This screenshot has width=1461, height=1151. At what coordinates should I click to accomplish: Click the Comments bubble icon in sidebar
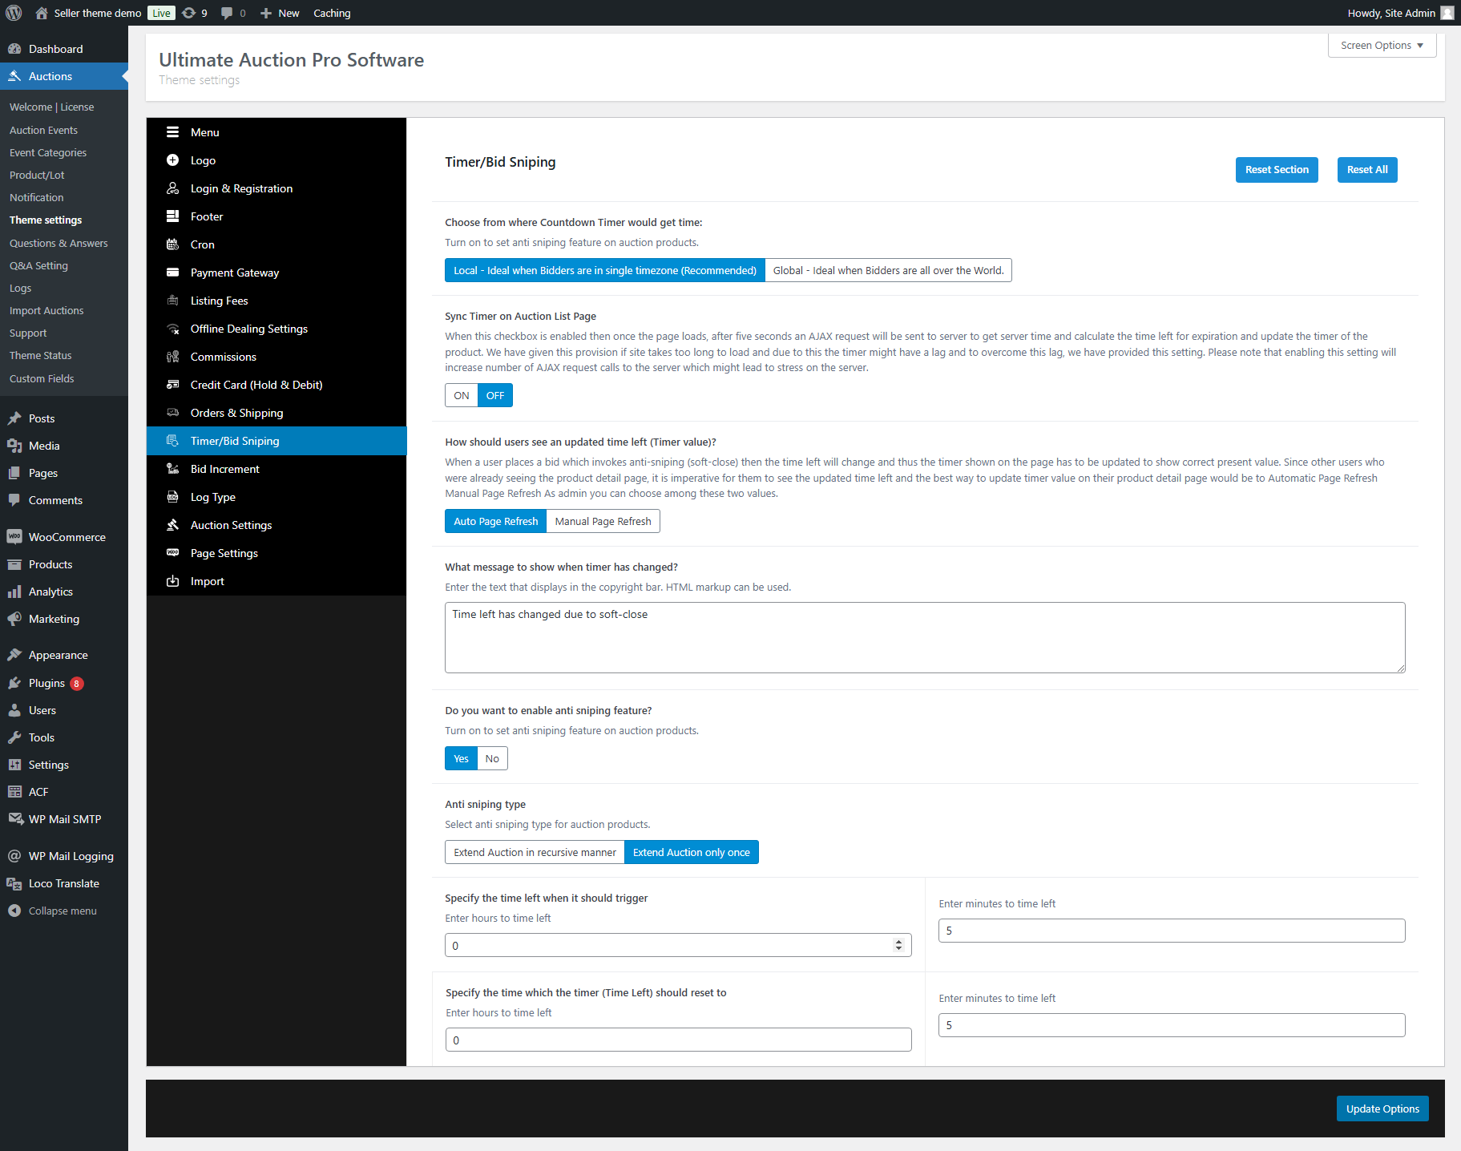click(14, 500)
